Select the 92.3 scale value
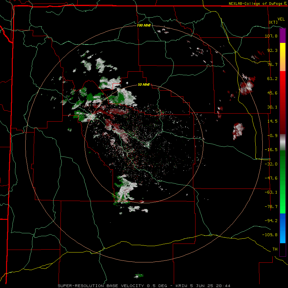Viewport: 288px width, 288px height. [x=272, y=50]
